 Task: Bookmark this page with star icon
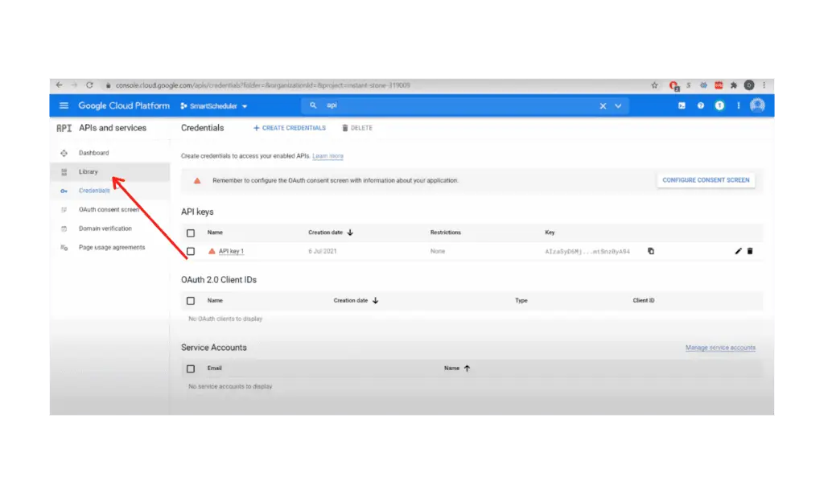[x=654, y=85]
